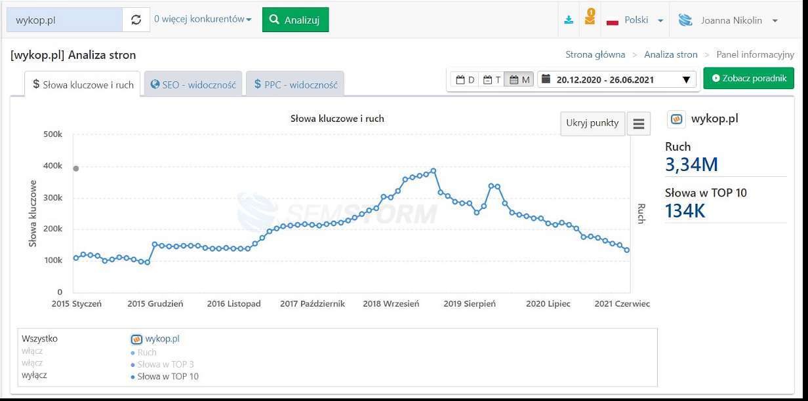Open the coins notification icon
This screenshot has width=808, height=401.
coord(590,17)
